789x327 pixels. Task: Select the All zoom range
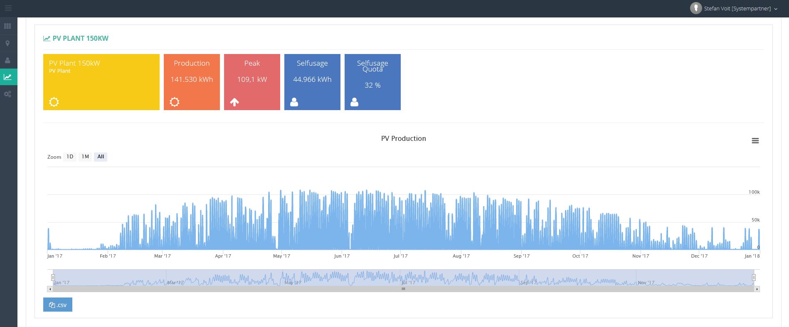pyautogui.click(x=101, y=157)
